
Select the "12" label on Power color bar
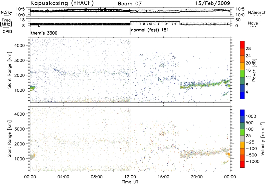click(x=248, y=78)
